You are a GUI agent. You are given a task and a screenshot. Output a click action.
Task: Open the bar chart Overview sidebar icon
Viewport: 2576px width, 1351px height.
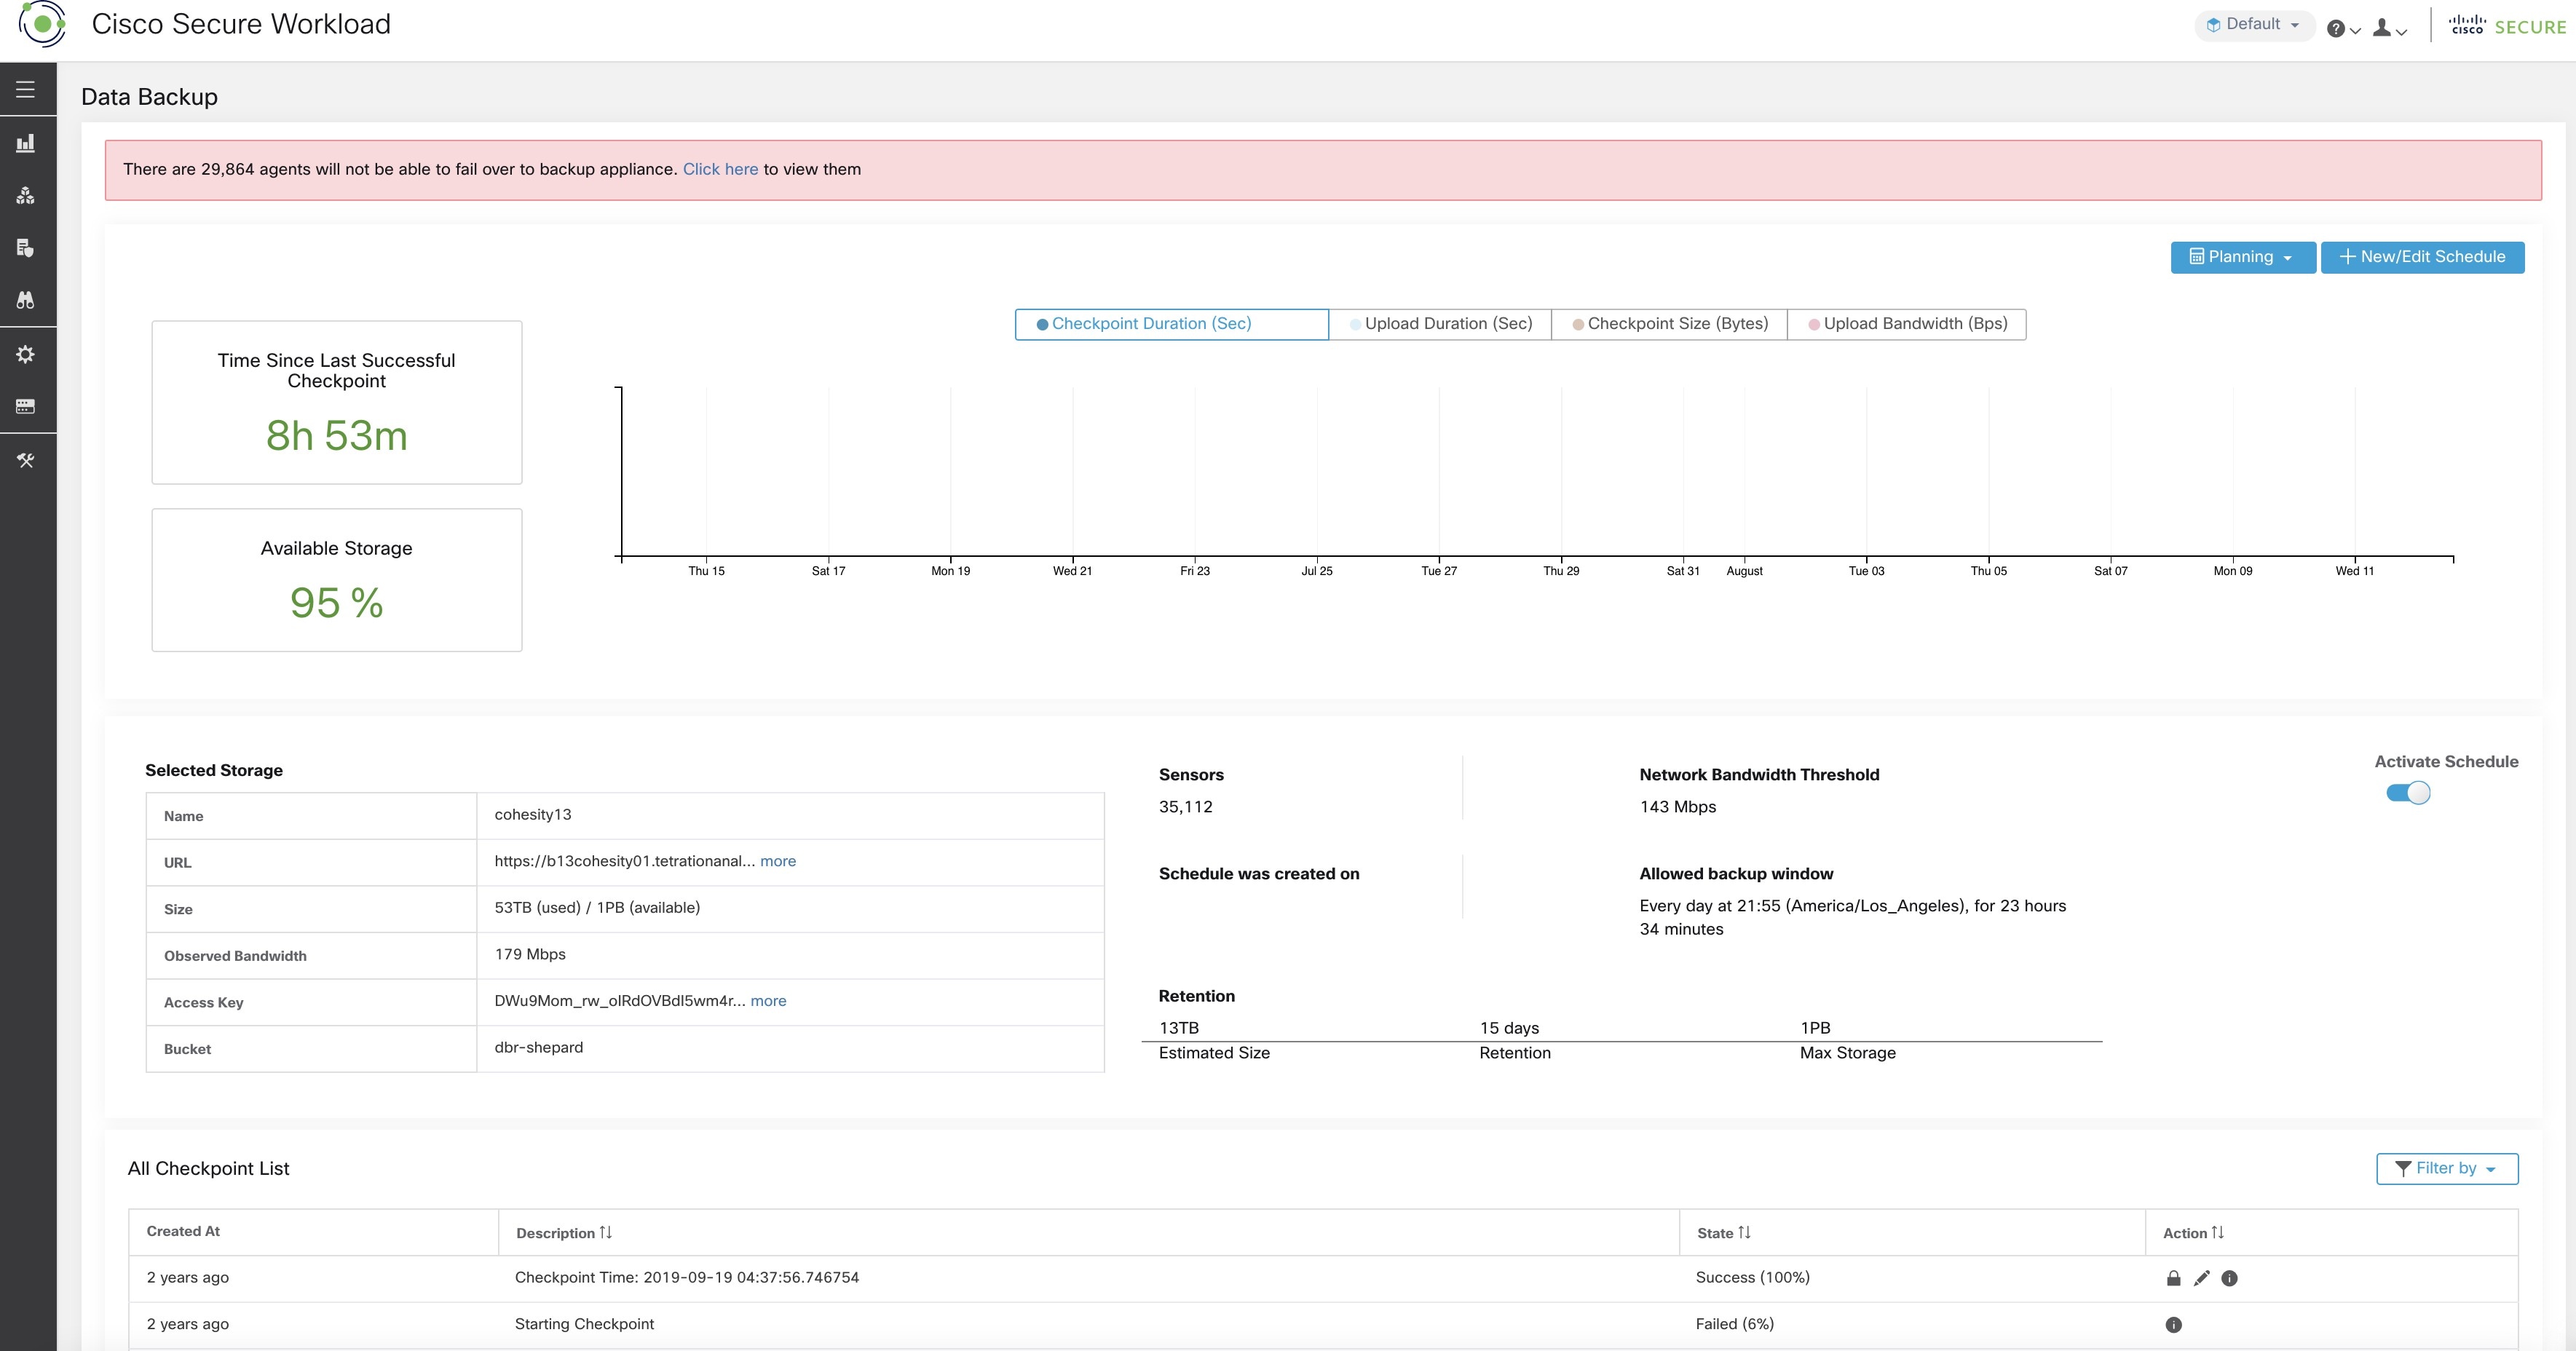click(x=26, y=143)
